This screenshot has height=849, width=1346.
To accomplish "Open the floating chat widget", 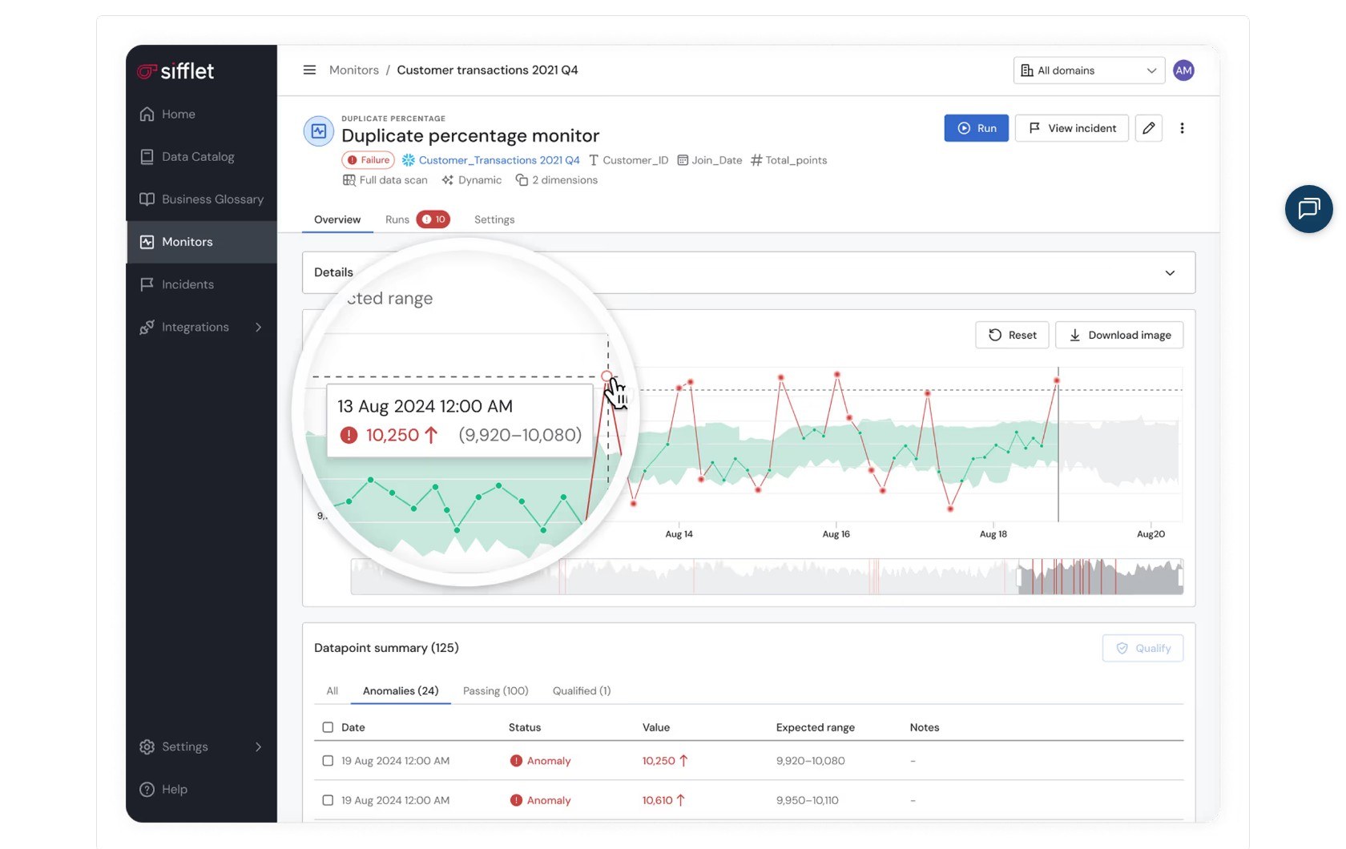I will 1308,209.
